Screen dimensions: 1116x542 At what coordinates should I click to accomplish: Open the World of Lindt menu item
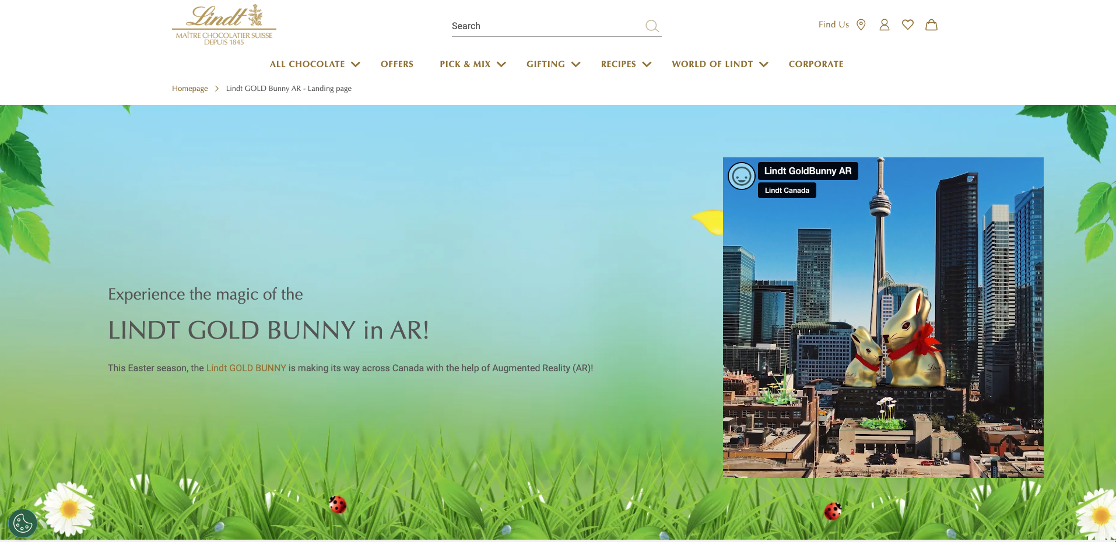[713, 64]
